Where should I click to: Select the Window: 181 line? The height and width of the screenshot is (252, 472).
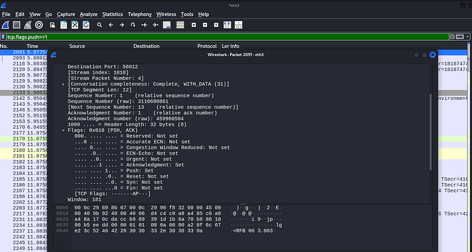(x=84, y=199)
